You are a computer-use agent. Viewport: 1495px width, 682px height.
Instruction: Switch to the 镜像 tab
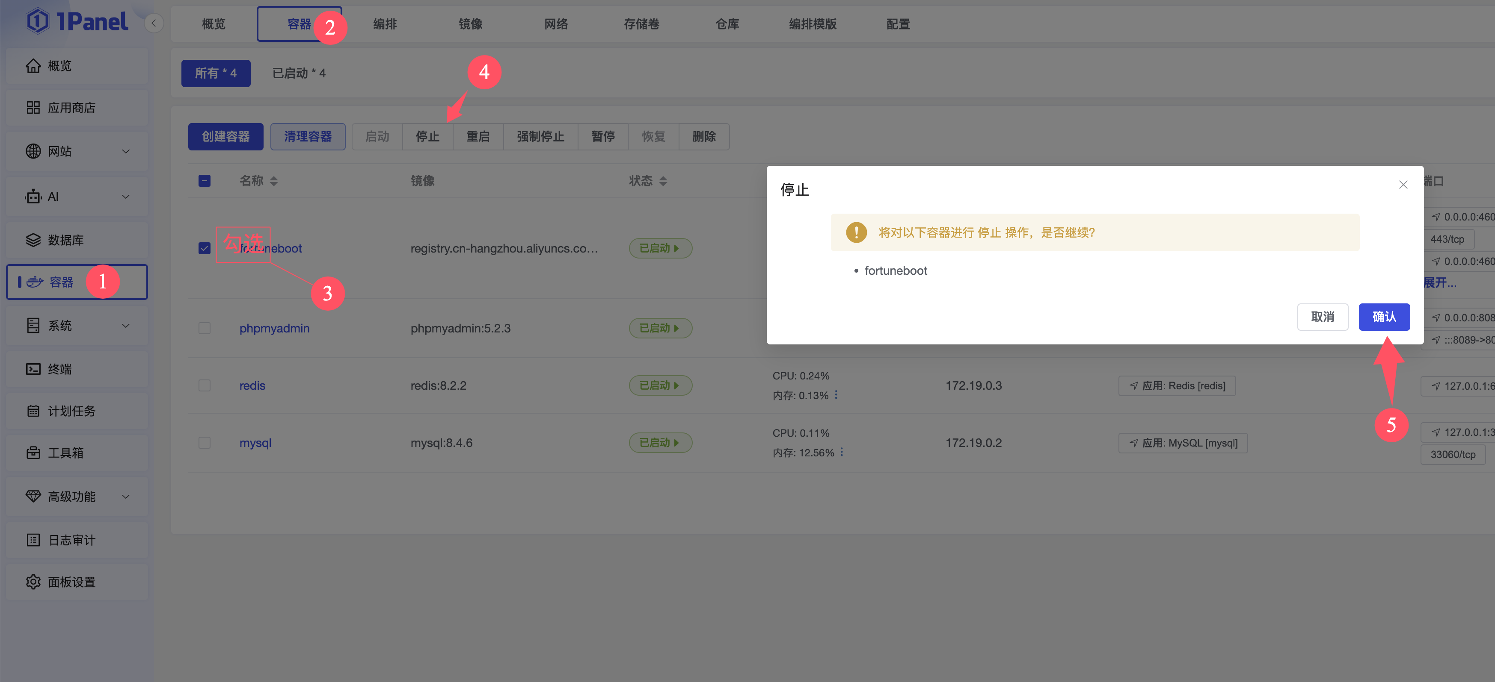point(470,24)
